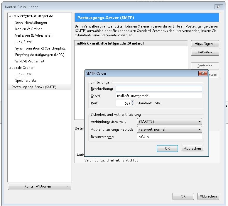Collapse the Lokale Ordner tree node
The width and height of the screenshot is (228, 206).
click(x=10, y=68)
